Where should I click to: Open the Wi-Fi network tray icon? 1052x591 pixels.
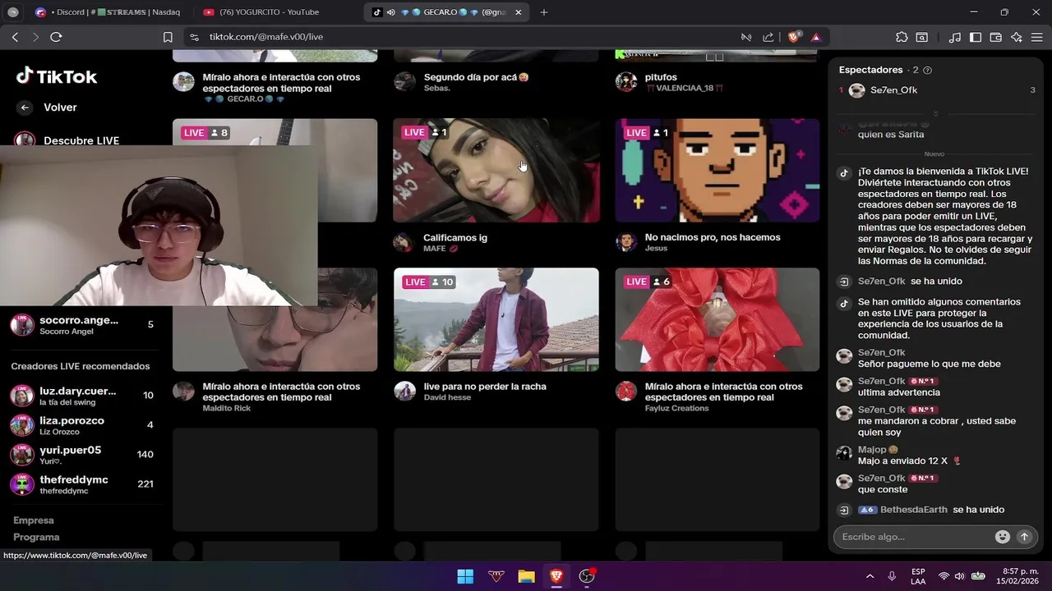tap(944, 576)
